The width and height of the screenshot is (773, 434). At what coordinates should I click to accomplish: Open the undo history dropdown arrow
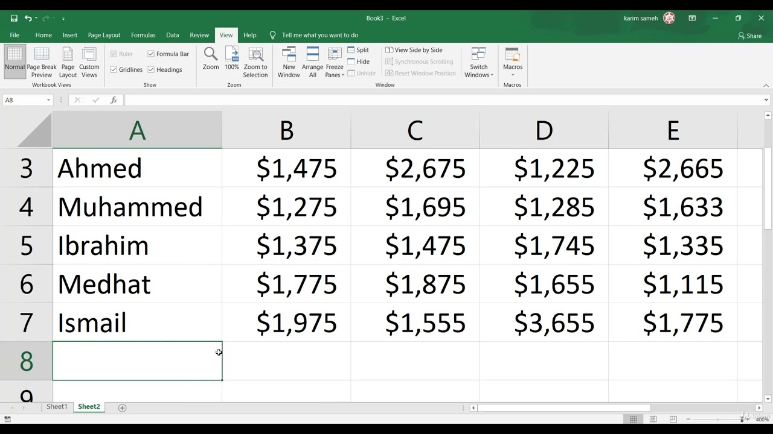point(36,19)
